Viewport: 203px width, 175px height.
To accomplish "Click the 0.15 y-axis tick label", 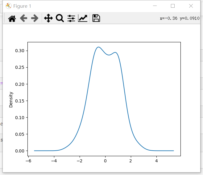I will tap(20, 101).
